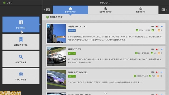
Task: Click R1 next tab arrow
Action: pyautogui.click(x=164, y=10)
